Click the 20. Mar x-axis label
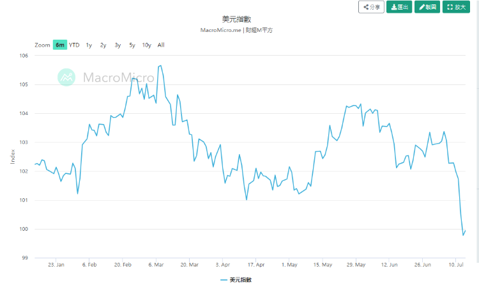This screenshot has height=289, width=479. point(190,265)
